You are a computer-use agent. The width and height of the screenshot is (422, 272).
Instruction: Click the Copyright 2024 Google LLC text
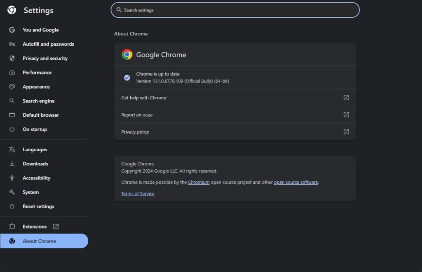169,171
